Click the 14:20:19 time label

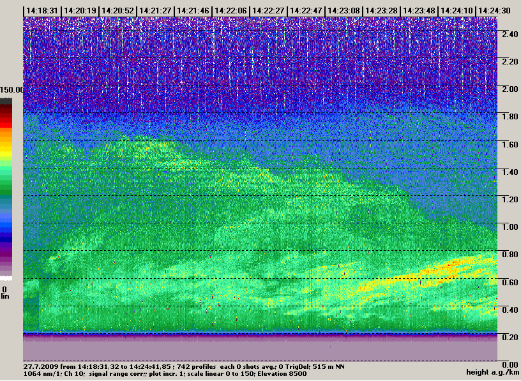(80, 11)
